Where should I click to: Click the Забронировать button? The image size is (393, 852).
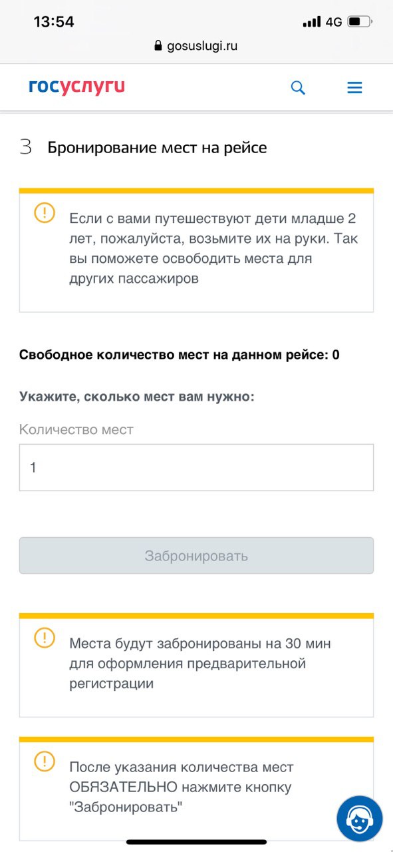pyautogui.click(x=196, y=556)
